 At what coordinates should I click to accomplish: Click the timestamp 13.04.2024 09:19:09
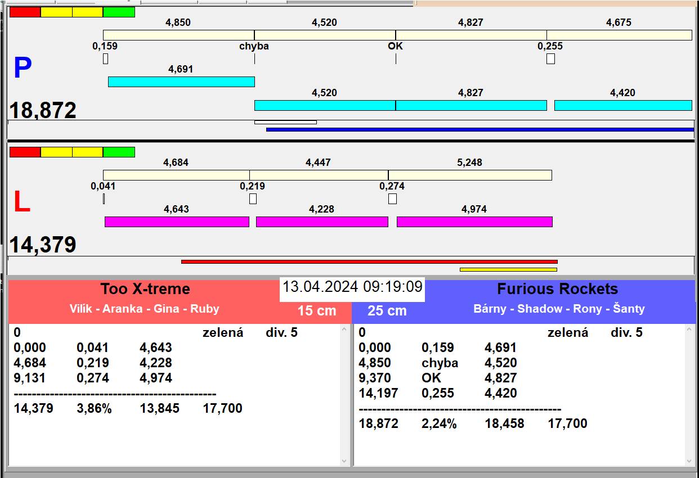pyautogui.click(x=352, y=287)
